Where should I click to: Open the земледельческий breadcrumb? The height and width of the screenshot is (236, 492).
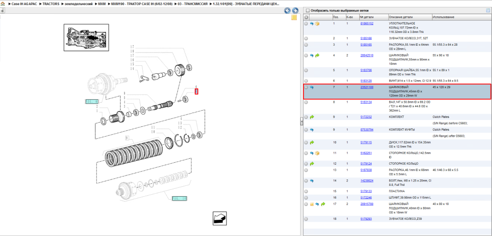coord(79,3)
